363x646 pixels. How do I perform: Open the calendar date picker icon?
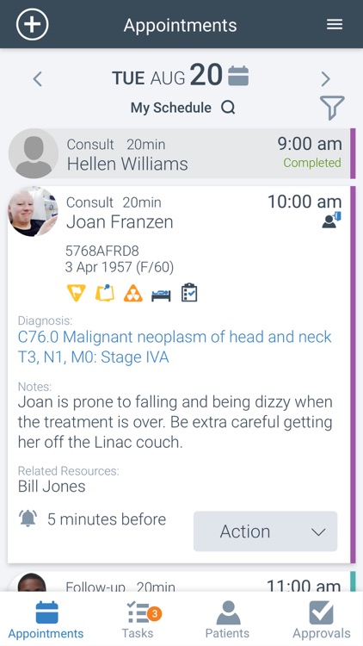click(x=238, y=76)
